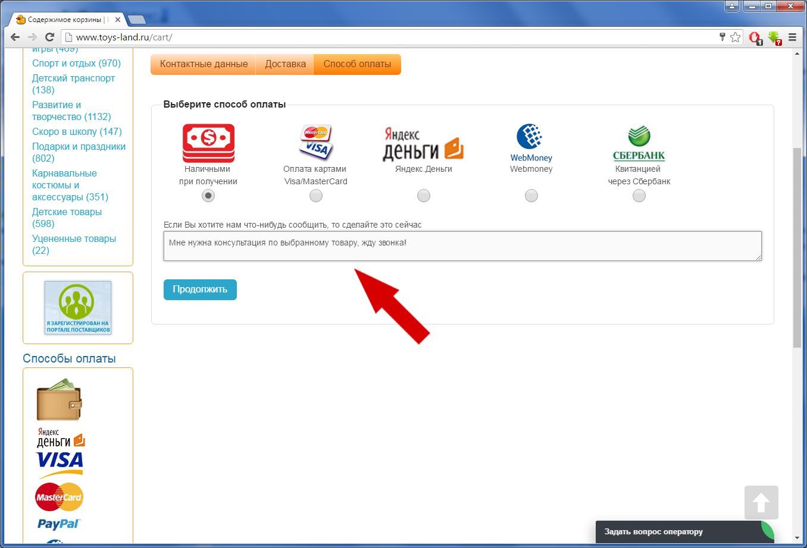Open the Контактные данные tab
This screenshot has width=807, height=548.
point(204,64)
